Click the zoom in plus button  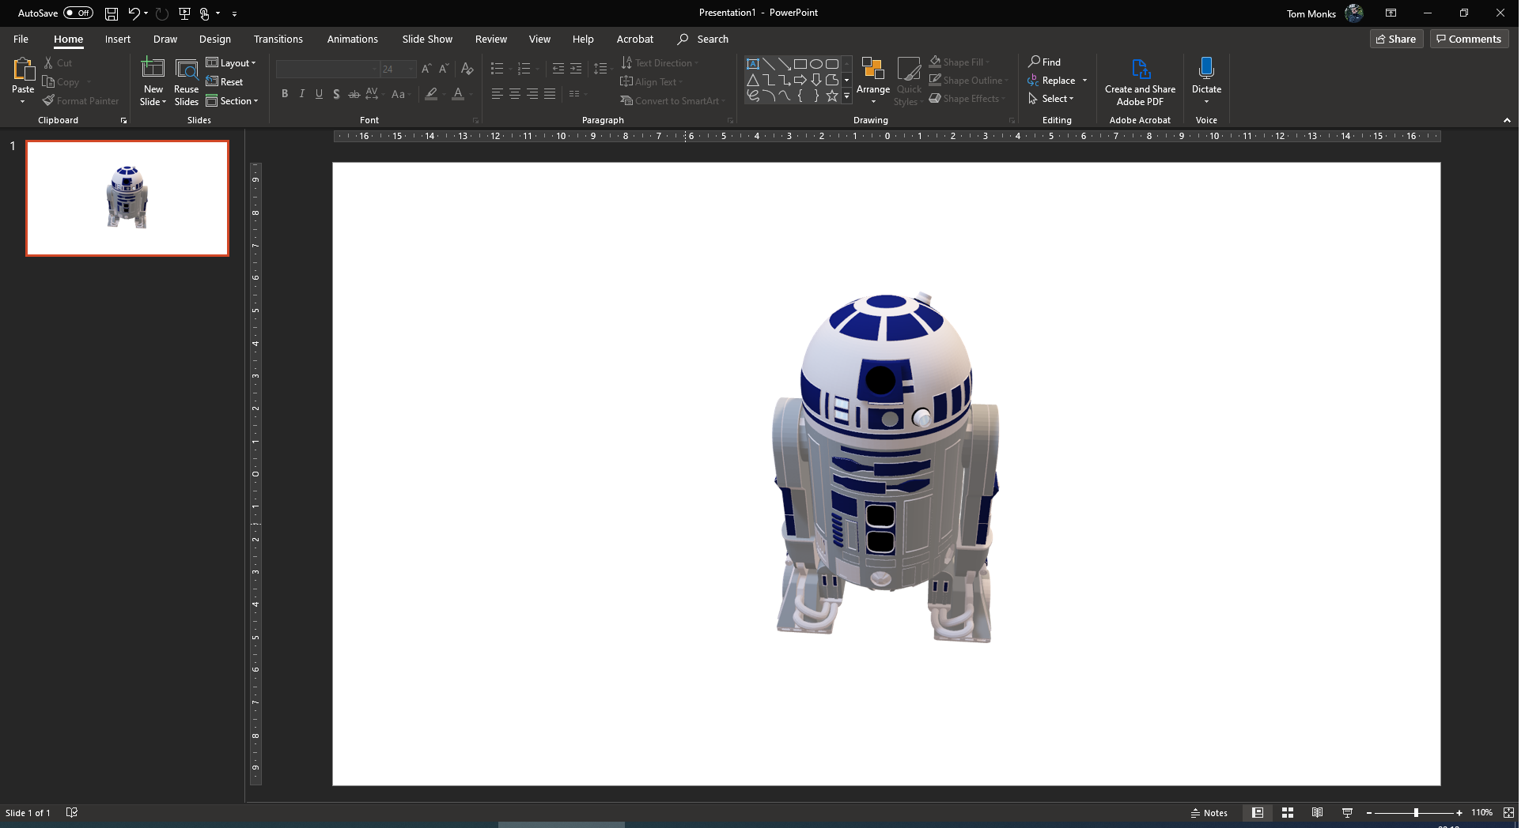(x=1459, y=812)
